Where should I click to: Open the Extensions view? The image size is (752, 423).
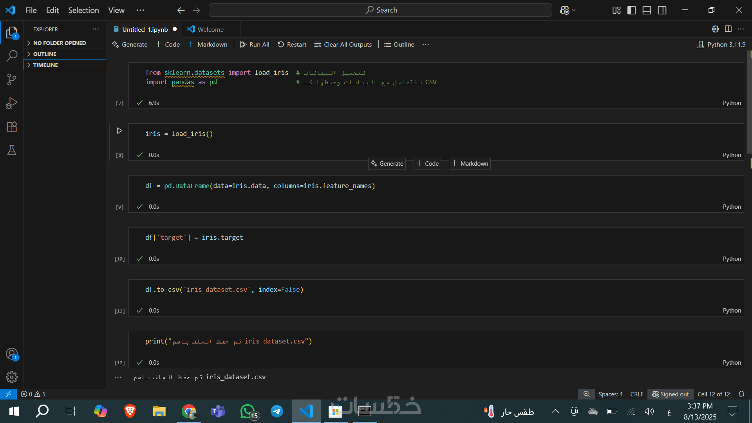tap(12, 127)
